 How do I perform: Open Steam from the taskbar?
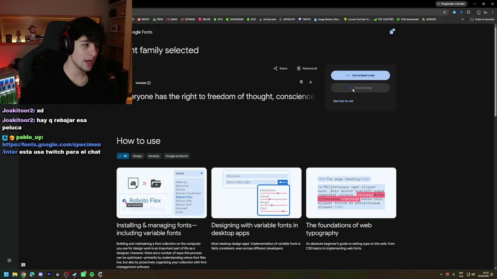pos(75,274)
